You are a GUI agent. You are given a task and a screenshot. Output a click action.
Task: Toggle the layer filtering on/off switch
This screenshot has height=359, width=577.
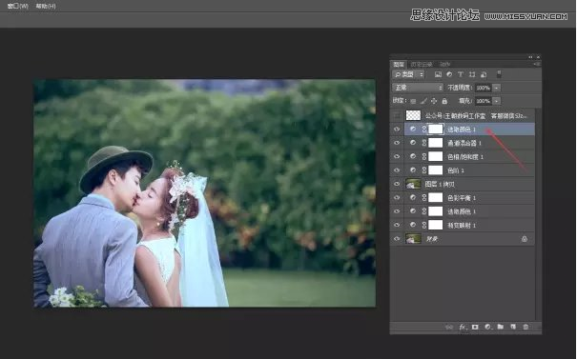tap(499, 74)
